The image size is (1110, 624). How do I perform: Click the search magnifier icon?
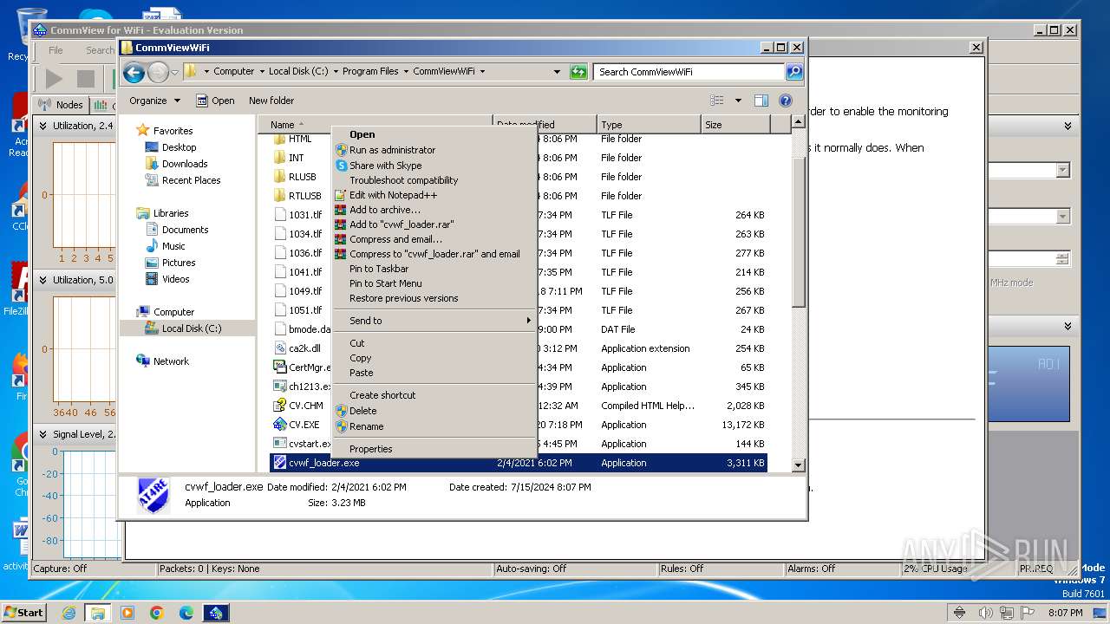pos(793,72)
